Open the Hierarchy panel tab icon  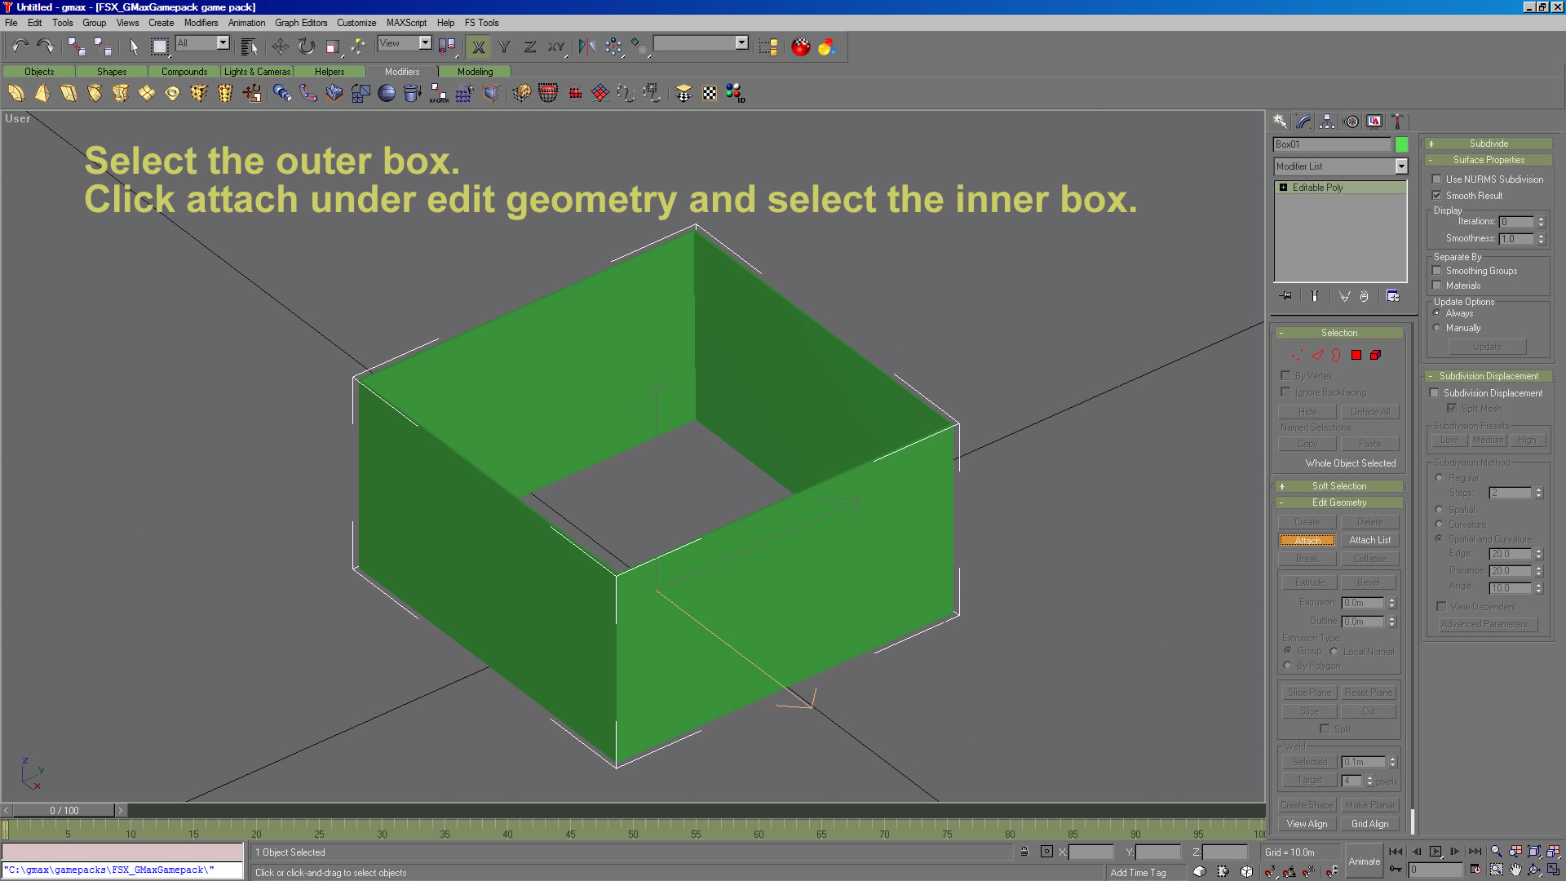click(1327, 122)
